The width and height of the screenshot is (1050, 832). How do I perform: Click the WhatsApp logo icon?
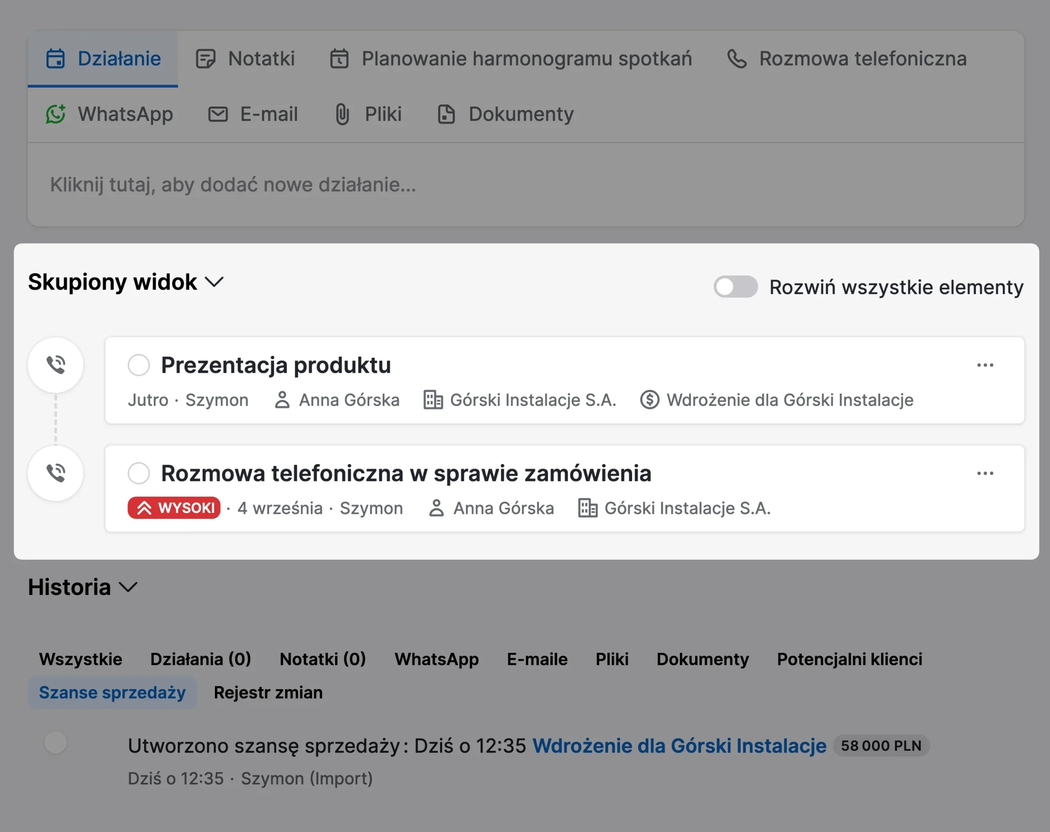click(x=55, y=114)
